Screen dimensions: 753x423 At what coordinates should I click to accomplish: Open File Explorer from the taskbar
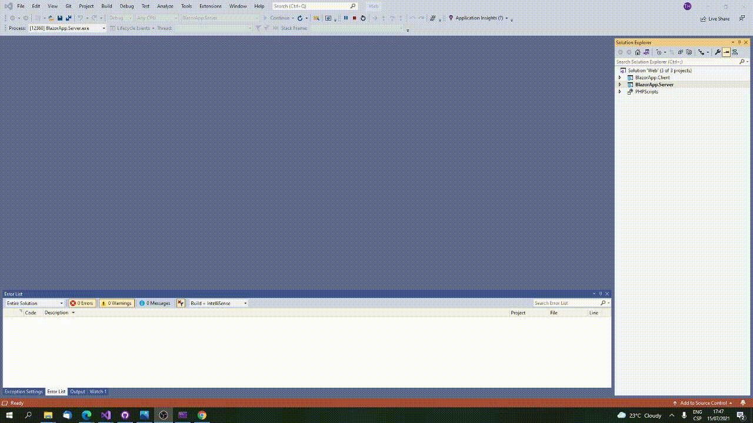48,415
